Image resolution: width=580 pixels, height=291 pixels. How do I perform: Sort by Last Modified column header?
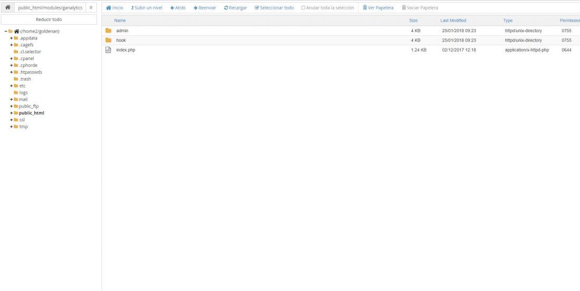pyautogui.click(x=453, y=21)
